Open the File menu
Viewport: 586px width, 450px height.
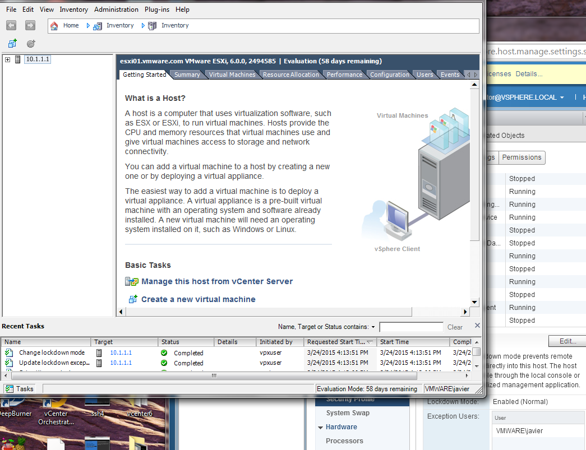(x=11, y=10)
